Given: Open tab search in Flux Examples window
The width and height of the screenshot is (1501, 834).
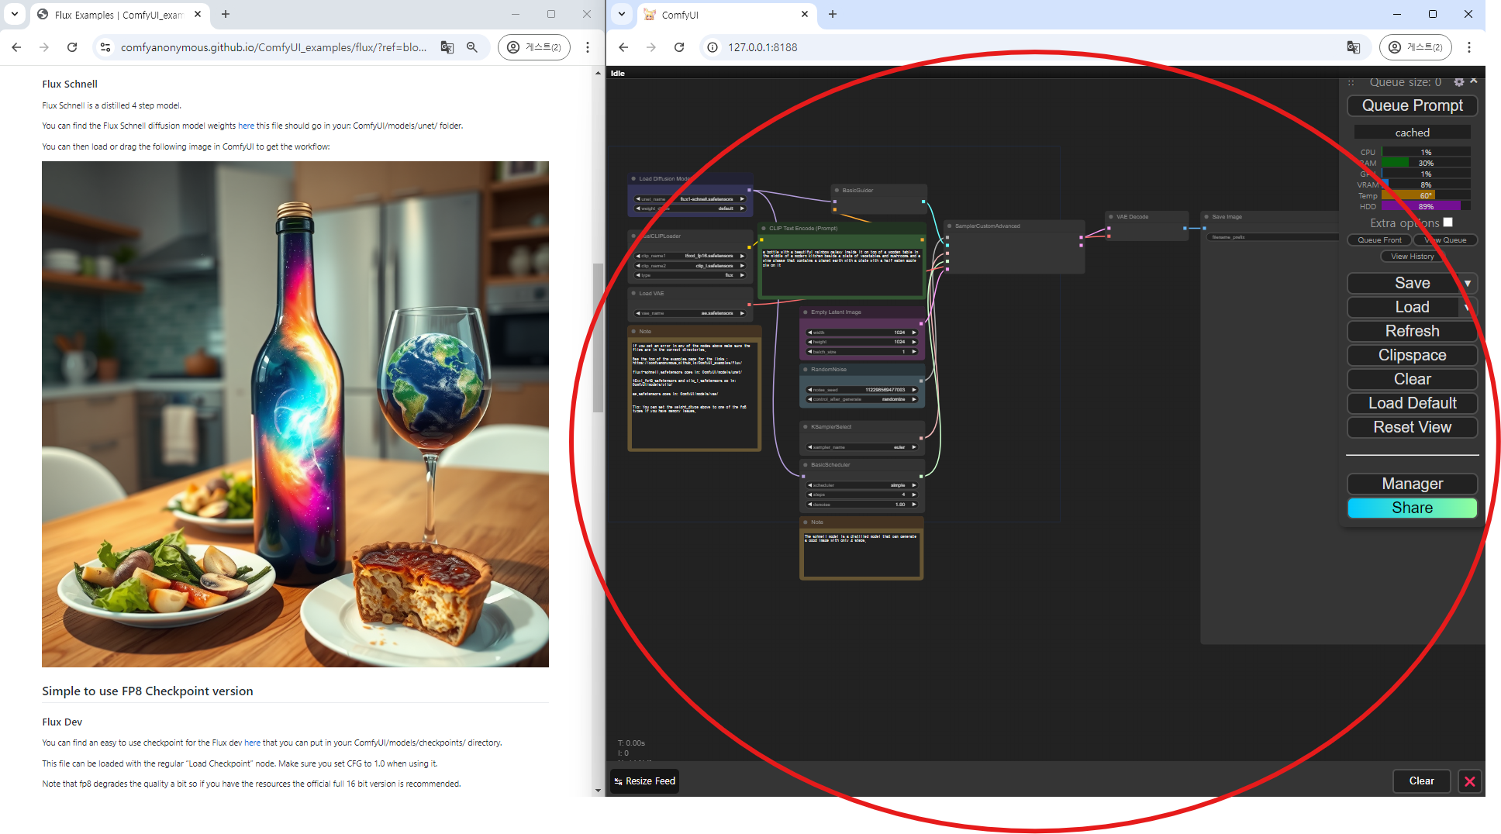Looking at the screenshot, I should pos(15,14).
